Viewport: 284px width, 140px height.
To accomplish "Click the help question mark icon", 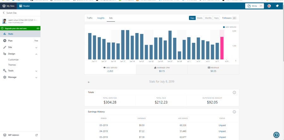I will click(x=276, y=135).
